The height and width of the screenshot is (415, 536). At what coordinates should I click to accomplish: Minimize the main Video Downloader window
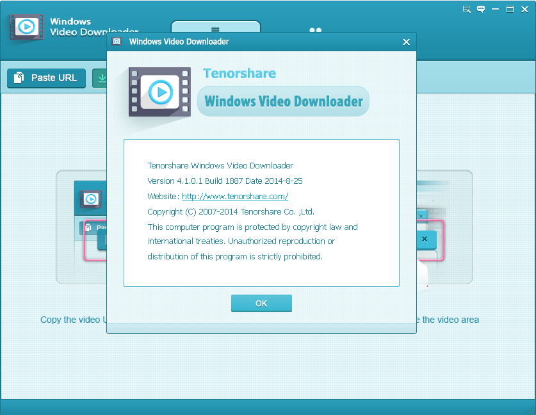pos(495,9)
